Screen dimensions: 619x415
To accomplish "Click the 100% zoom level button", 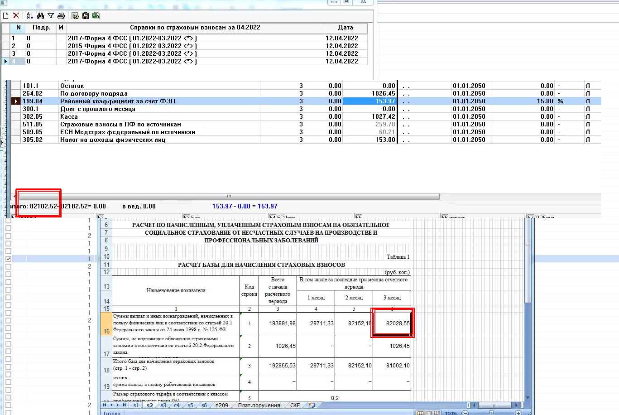I will point(451,413).
